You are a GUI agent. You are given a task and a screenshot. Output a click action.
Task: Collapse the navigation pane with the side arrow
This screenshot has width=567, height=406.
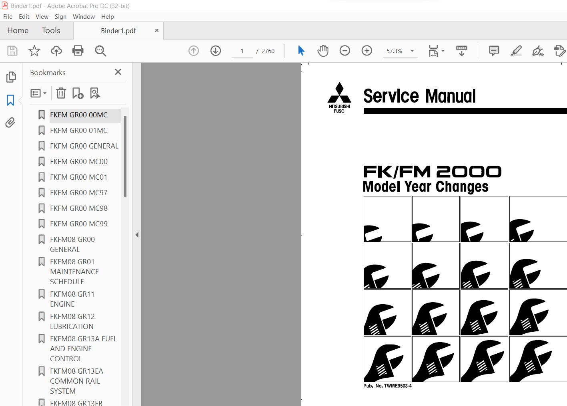(137, 235)
